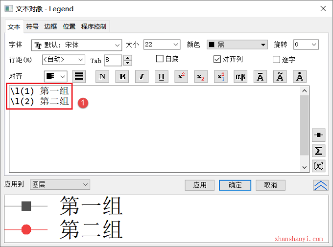Image resolution: width=333 pixels, height=247 pixels.
Task: Add tilde accent above text
Action: [280, 76]
